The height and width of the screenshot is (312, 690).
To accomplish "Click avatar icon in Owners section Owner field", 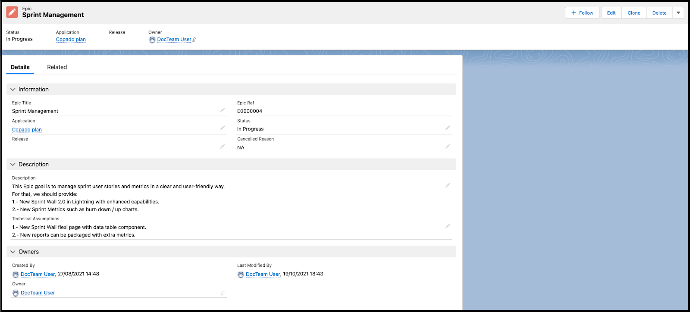I will point(16,293).
